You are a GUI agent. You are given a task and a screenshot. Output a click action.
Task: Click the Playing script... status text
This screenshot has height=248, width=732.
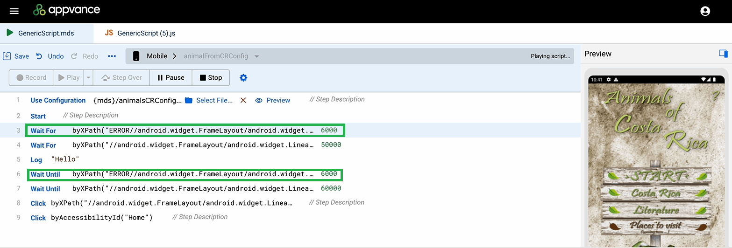pyautogui.click(x=550, y=56)
